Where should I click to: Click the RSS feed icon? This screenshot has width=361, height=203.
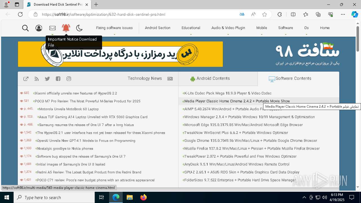coord(37,79)
